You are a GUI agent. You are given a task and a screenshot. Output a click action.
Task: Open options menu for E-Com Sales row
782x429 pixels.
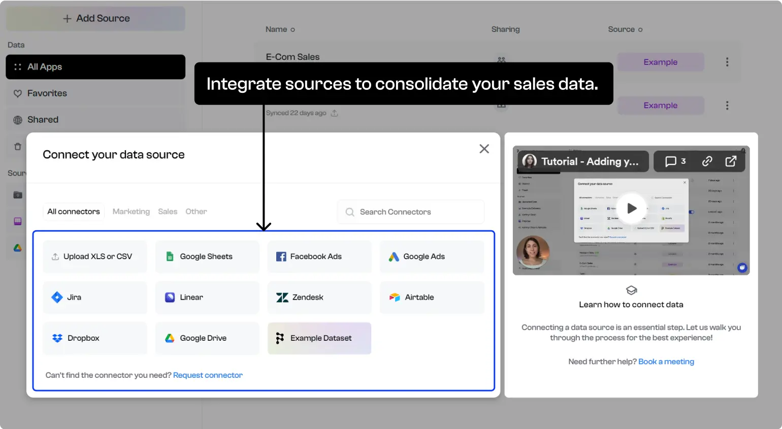[727, 62]
